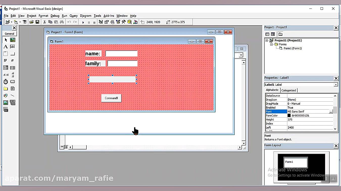Screen dimensions: 341x191
Task: Select the Pointer tool in the toolbox
Action: 6,40
